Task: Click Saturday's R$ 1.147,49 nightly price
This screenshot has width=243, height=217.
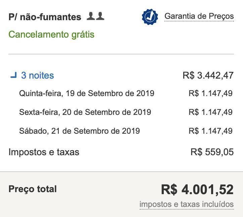Action: [210, 131]
